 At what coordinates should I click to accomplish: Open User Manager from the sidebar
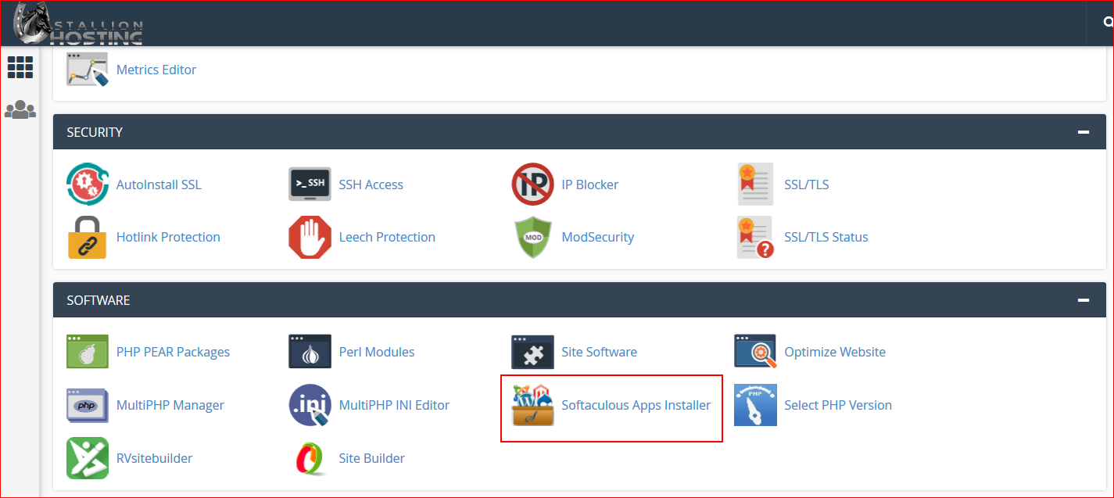20,110
